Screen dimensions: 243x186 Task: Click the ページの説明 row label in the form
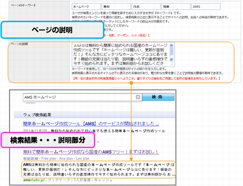tap(19, 44)
